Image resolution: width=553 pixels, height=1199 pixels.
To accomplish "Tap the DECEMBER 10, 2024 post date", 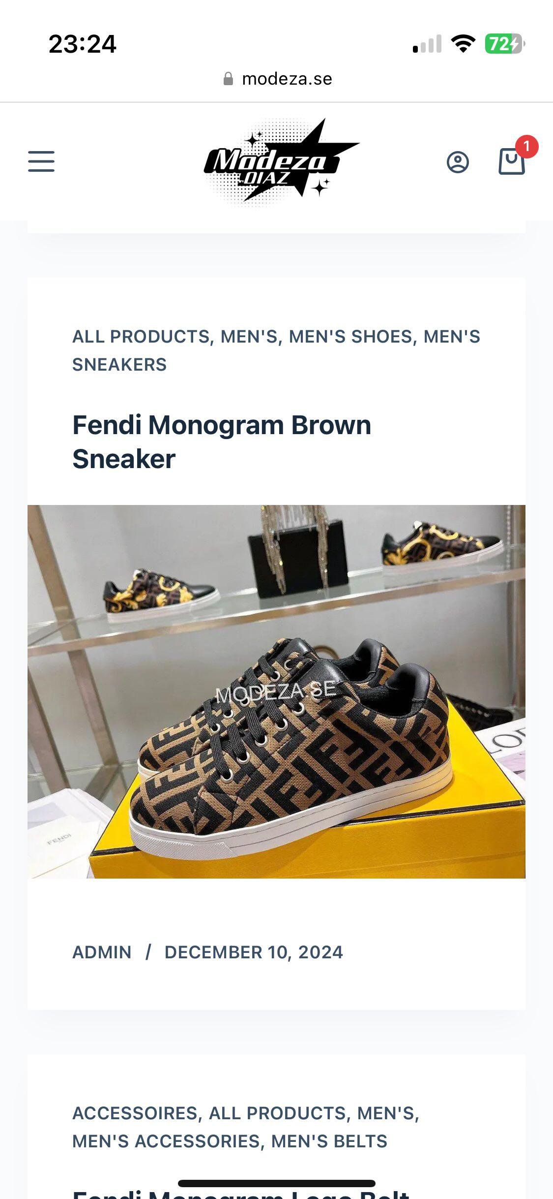I will (254, 952).
